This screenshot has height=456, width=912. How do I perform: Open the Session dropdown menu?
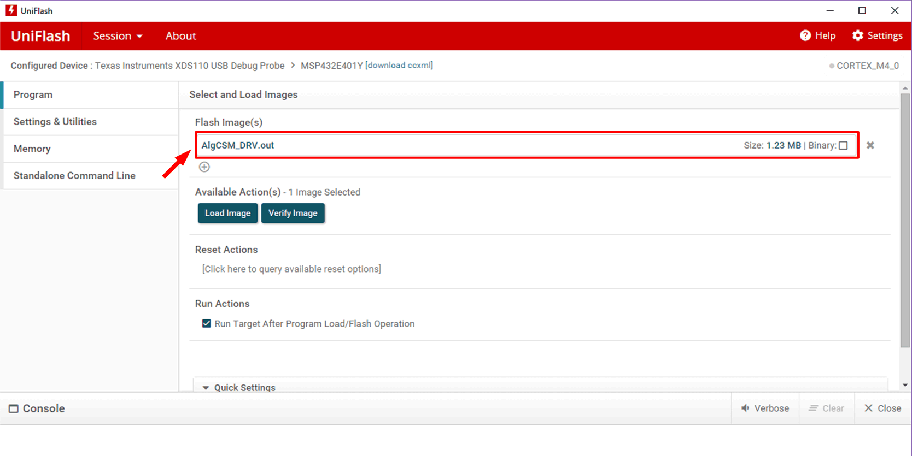(x=118, y=36)
